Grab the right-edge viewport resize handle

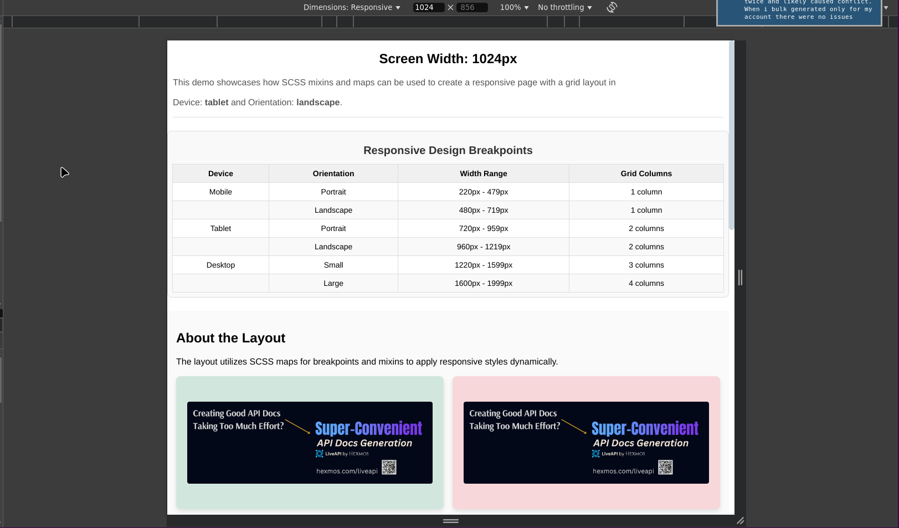(x=740, y=278)
